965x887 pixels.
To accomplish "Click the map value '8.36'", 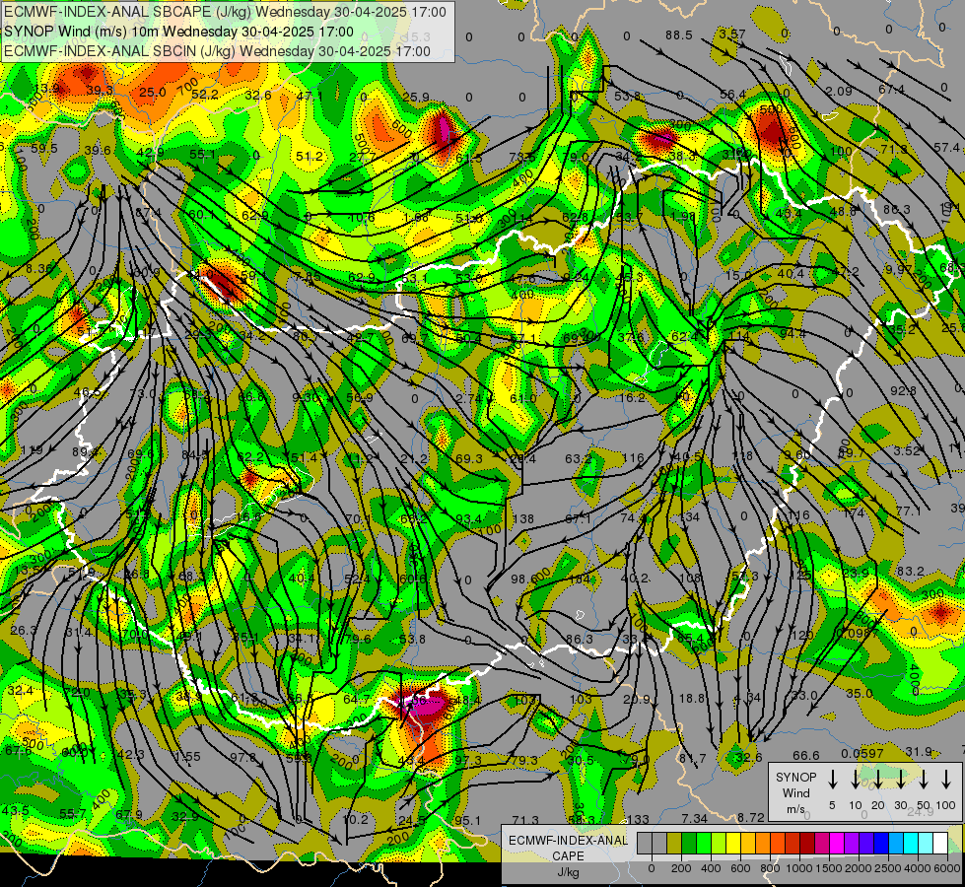I will click(39, 268).
